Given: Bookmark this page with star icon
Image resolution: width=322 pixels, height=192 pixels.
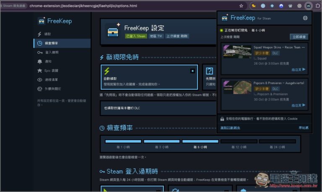Looking at the screenshot, I should (x=241, y=6).
